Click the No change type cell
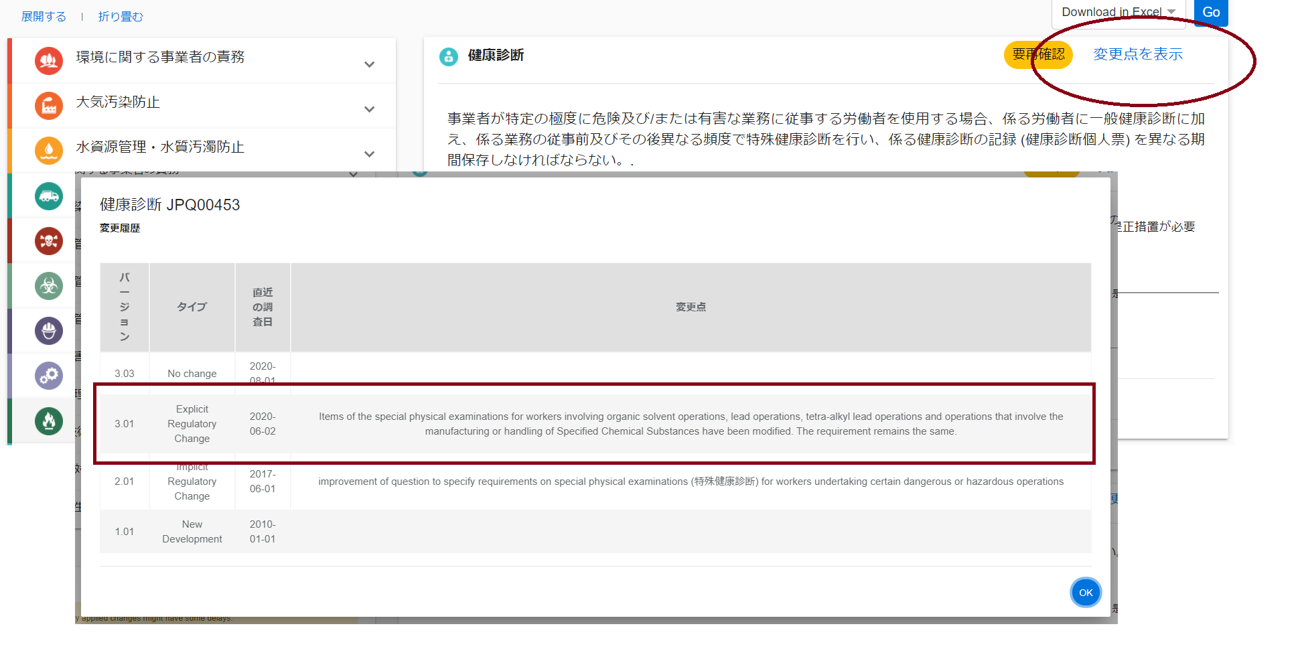This screenshot has height=663, width=1298. [x=192, y=374]
